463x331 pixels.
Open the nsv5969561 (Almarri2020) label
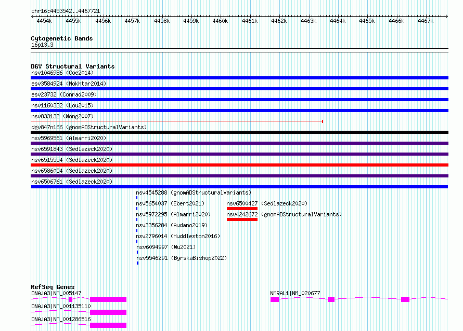(69, 138)
